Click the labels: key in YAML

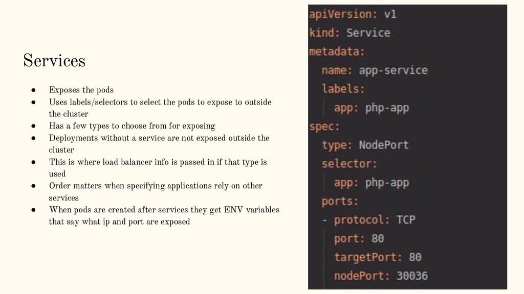coord(343,89)
